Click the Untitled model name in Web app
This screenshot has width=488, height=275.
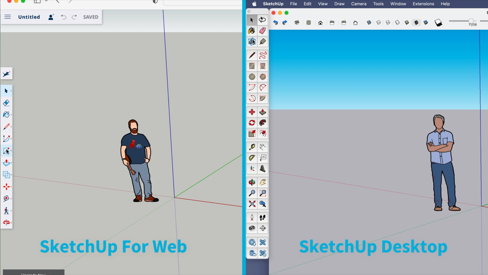pyautogui.click(x=29, y=17)
